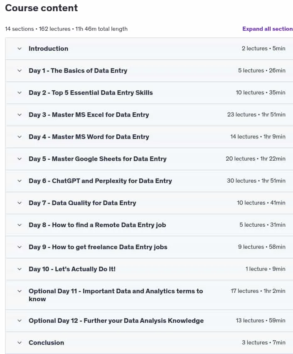This screenshot has height=354, width=293.
Task: Open Optional Day 12 Data Analysis Knowledge chevron
Action: pyautogui.click(x=20, y=321)
